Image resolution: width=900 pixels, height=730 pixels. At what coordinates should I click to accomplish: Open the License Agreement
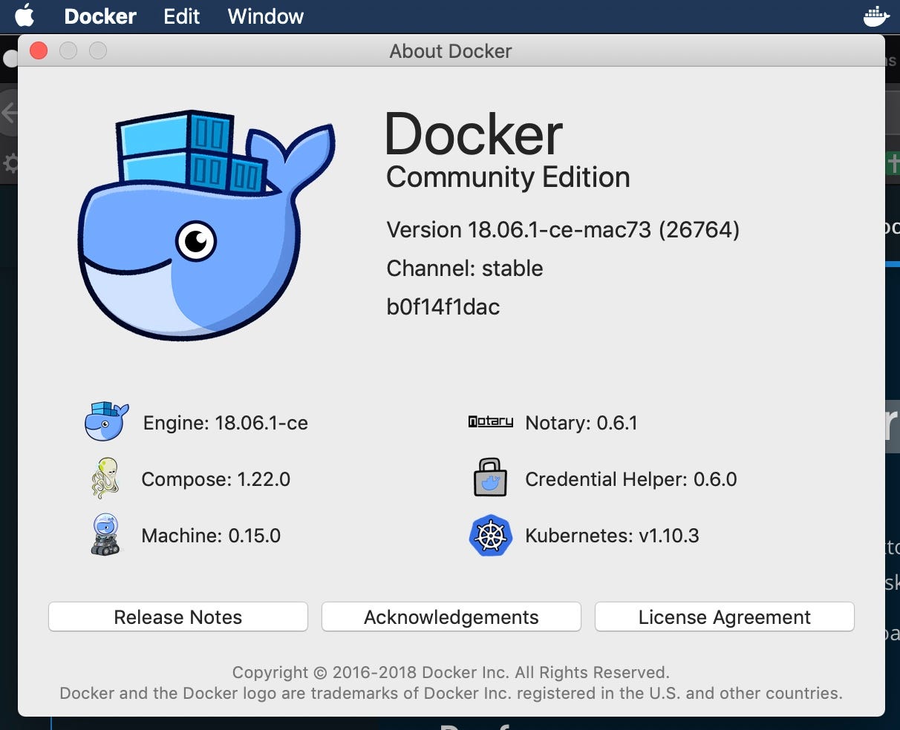click(725, 616)
